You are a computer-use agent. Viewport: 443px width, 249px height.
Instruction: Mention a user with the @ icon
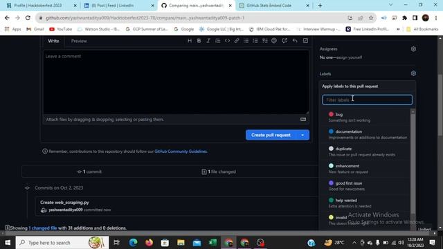[274, 41]
